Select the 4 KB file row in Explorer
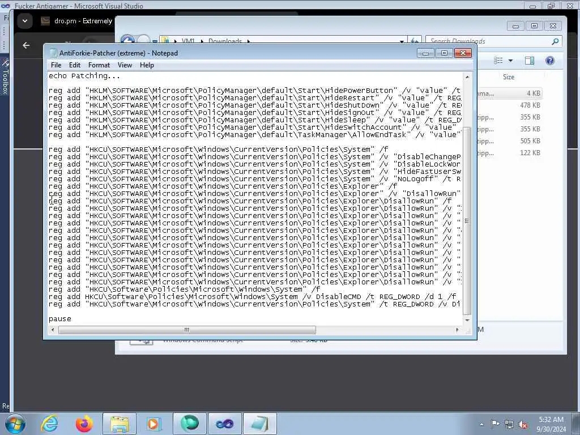This screenshot has height=435, width=580. pos(509,93)
